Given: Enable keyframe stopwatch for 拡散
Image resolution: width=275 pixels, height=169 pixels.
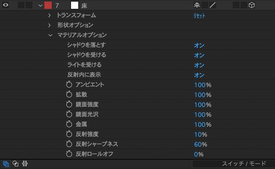Looking at the screenshot, I should [69, 94].
